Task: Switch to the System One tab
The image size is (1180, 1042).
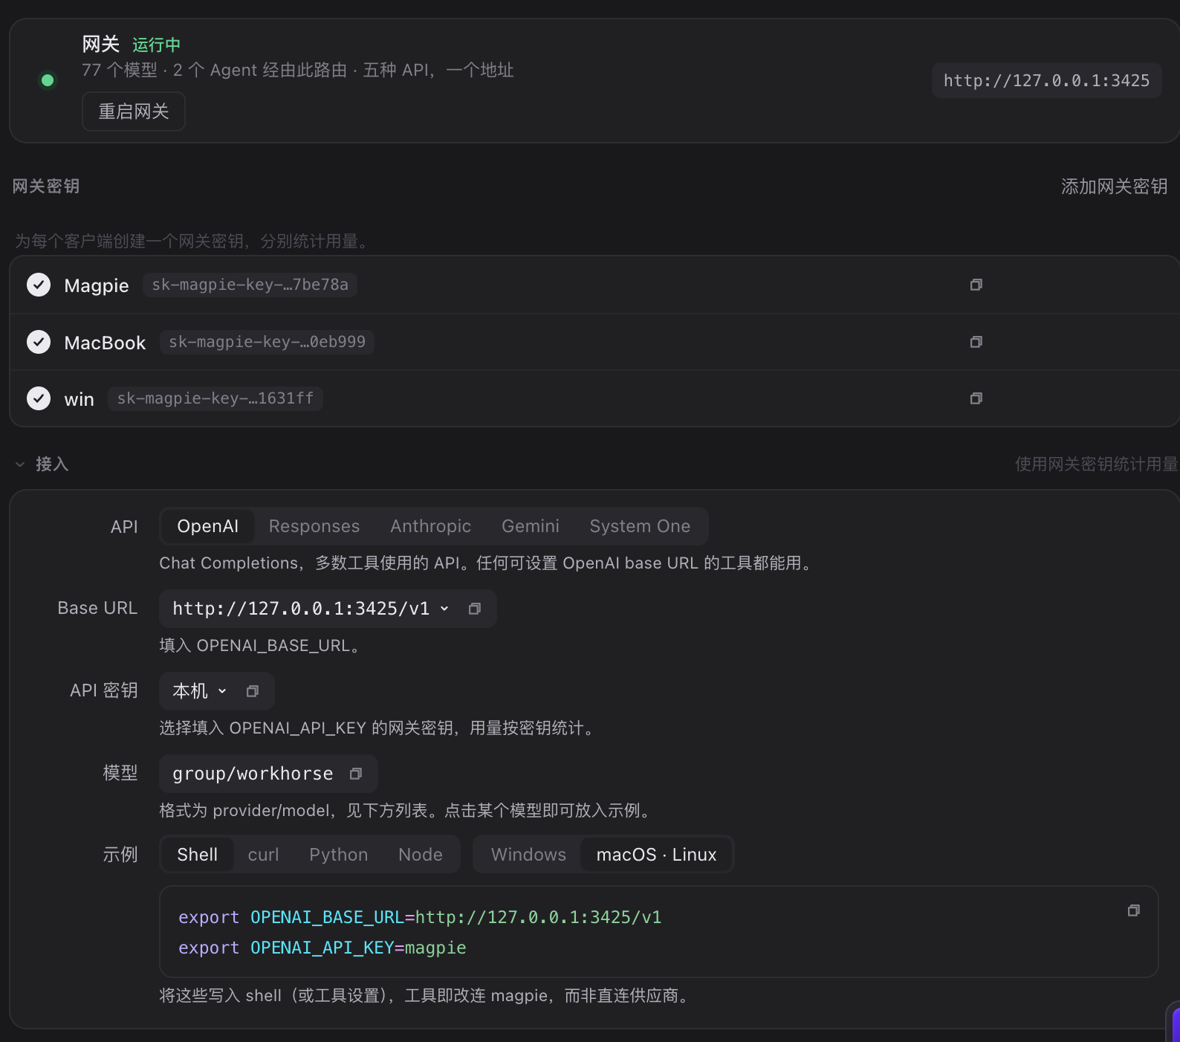Action: pos(640,526)
